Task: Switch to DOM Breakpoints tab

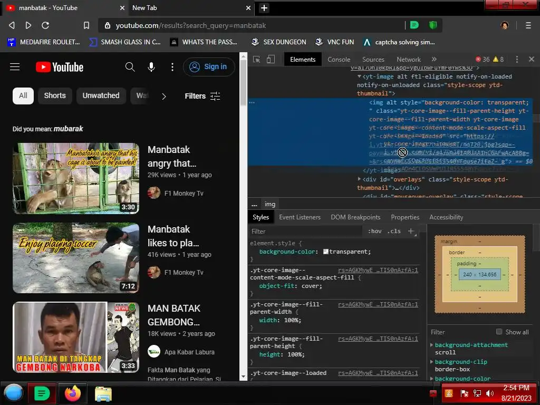Action: [x=355, y=217]
